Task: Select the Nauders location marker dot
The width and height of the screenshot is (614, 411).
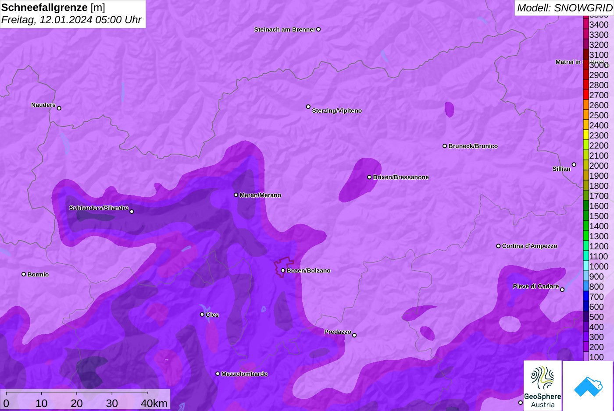Action: coord(59,108)
